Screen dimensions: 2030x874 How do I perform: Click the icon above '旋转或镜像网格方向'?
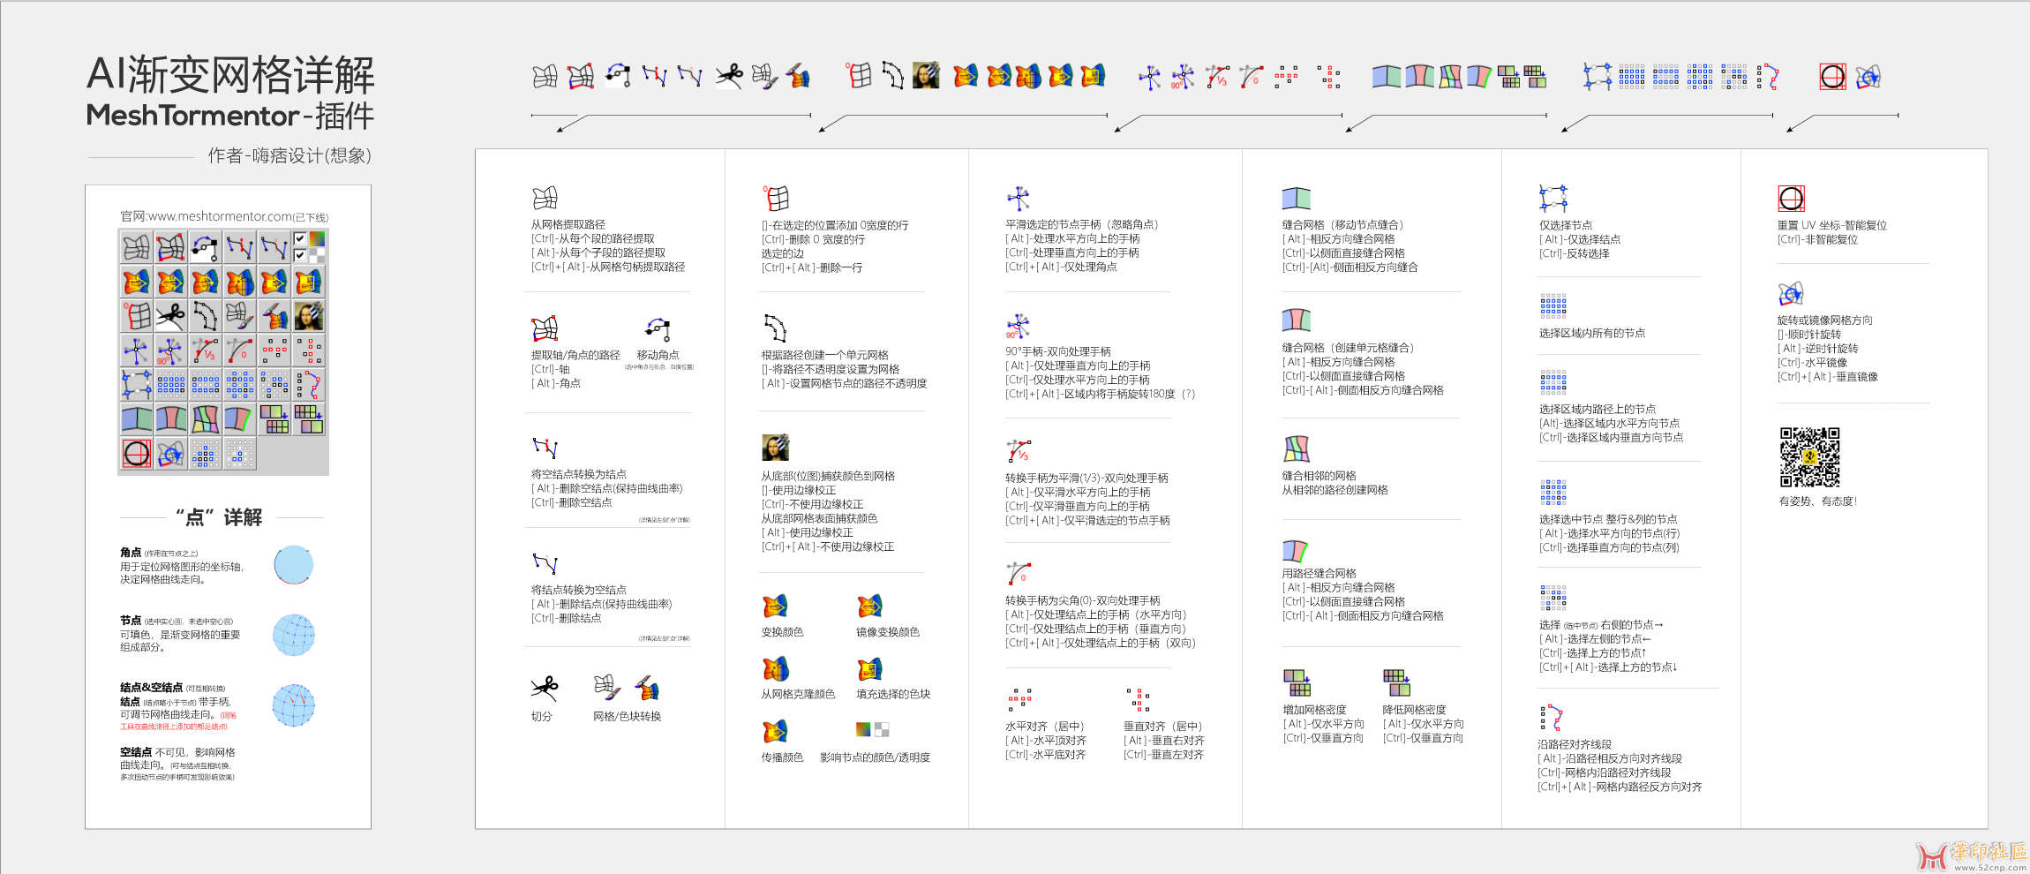point(1791,293)
